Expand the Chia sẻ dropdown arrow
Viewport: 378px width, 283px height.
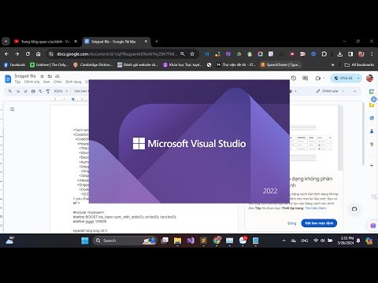358,78
